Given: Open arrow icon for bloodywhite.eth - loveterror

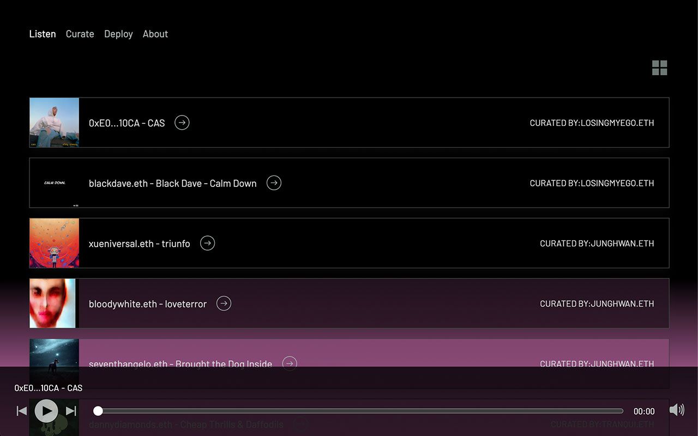Looking at the screenshot, I should click(224, 304).
